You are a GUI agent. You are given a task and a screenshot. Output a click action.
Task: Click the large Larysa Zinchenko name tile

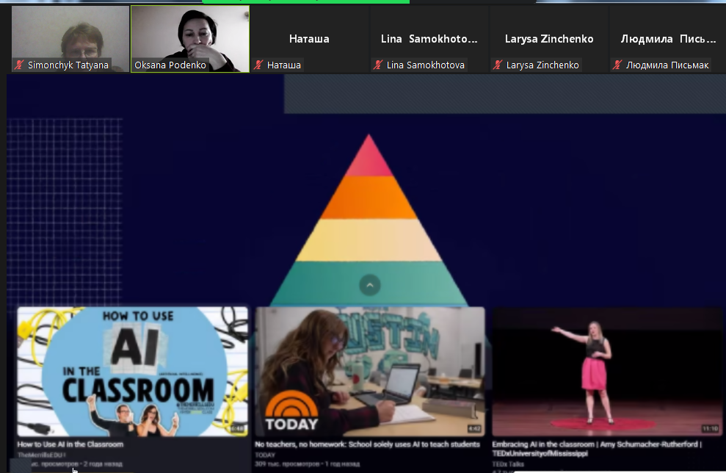[x=548, y=39]
